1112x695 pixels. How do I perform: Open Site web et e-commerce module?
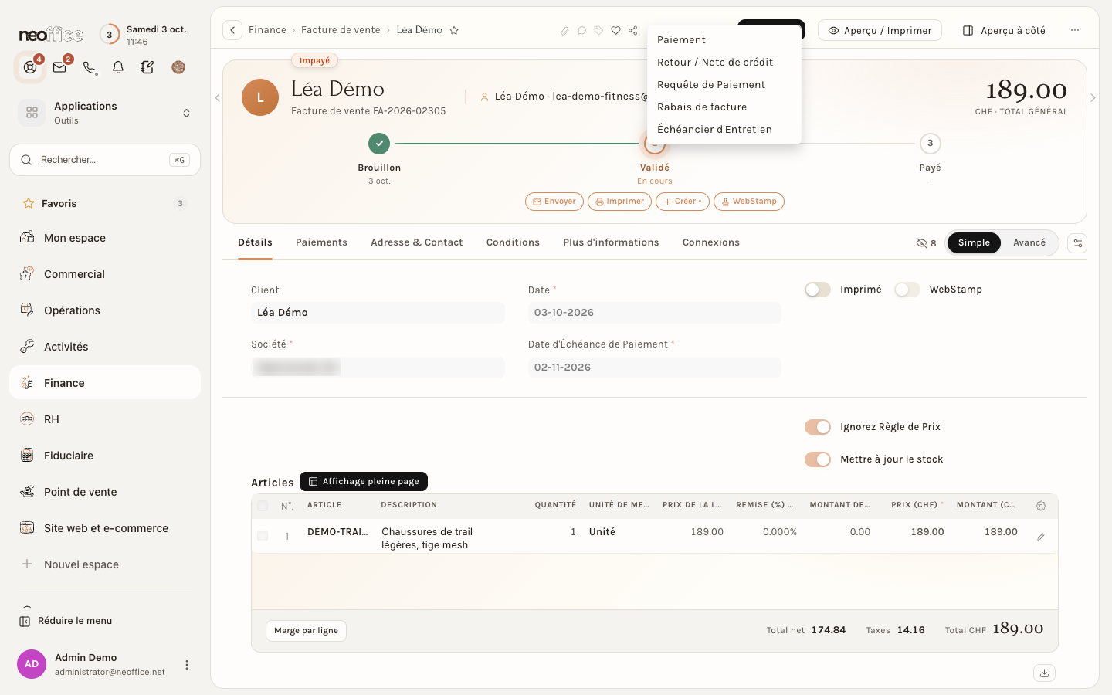[105, 528]
